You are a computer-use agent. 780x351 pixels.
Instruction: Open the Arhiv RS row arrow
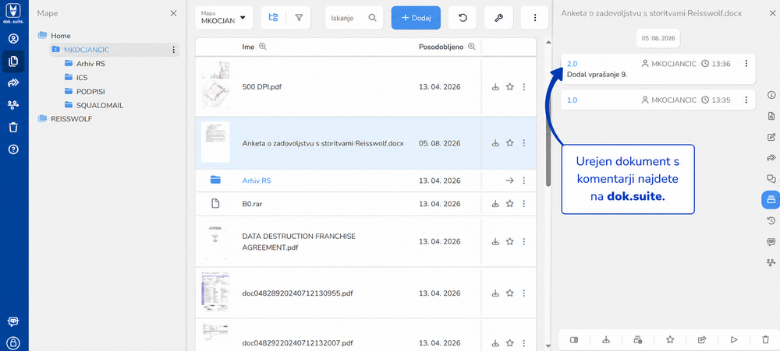(509, 181)
